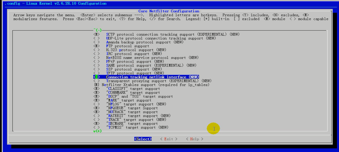Toggle "NOTRACK" target state marker
Viewport: 339px width, 152px height.
tap(96, 112)
